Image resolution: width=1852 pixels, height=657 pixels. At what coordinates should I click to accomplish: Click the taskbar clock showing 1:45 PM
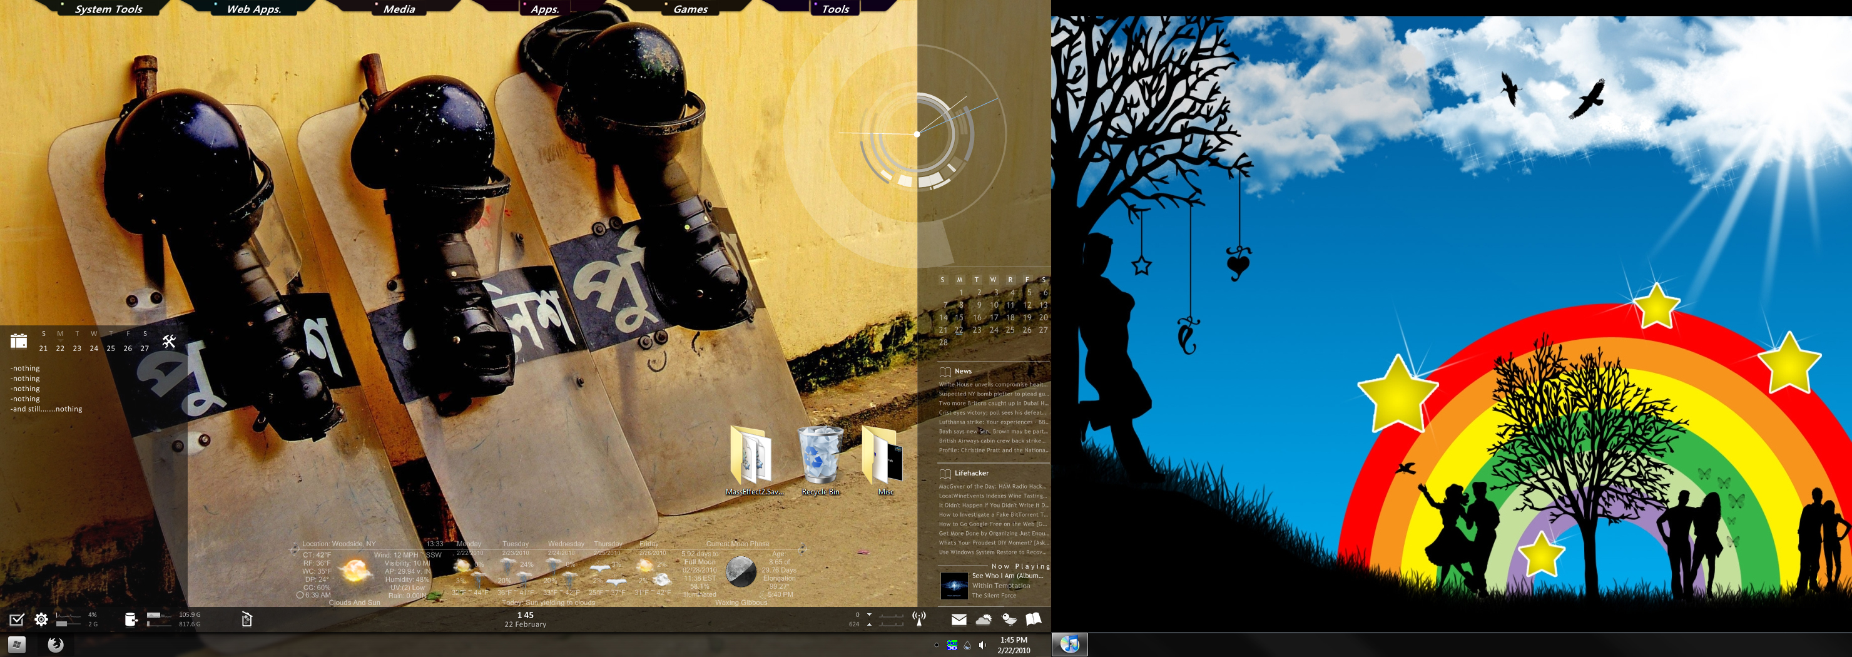coord(1013,644)
